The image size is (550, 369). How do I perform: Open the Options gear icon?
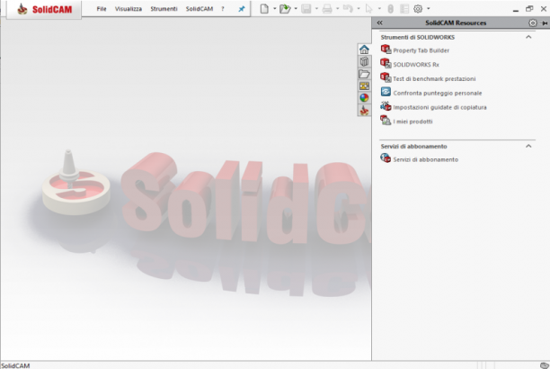coord(418,9)
